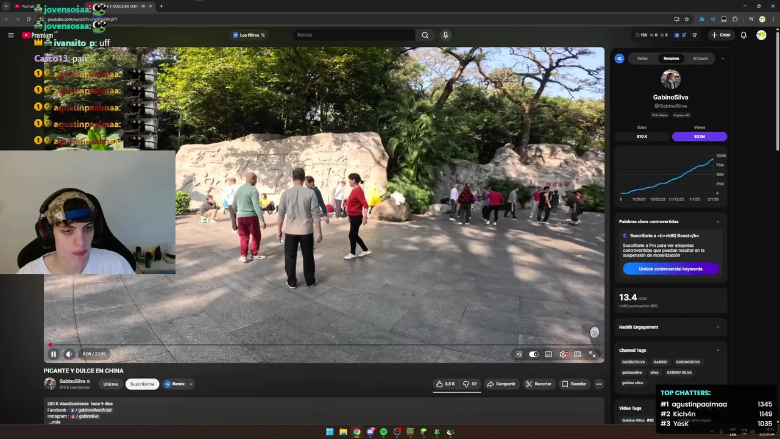The height and width of the screenshot is (439, 780).
Task: Open File Explorer from taskbar
Action: 343,432
